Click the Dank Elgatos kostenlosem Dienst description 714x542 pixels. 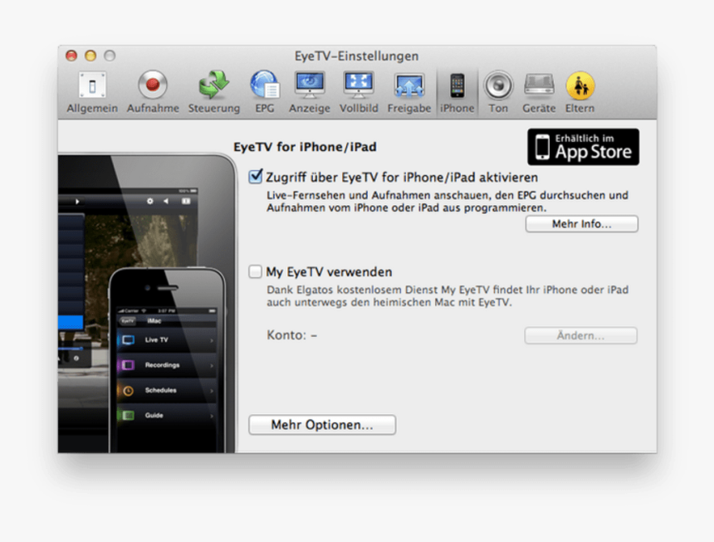[447, 295]
